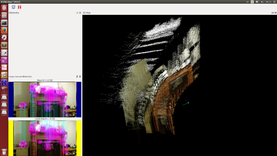
Task: Open the Trash in the launcher
Action: pyautogui.click(x=4, y=151)
